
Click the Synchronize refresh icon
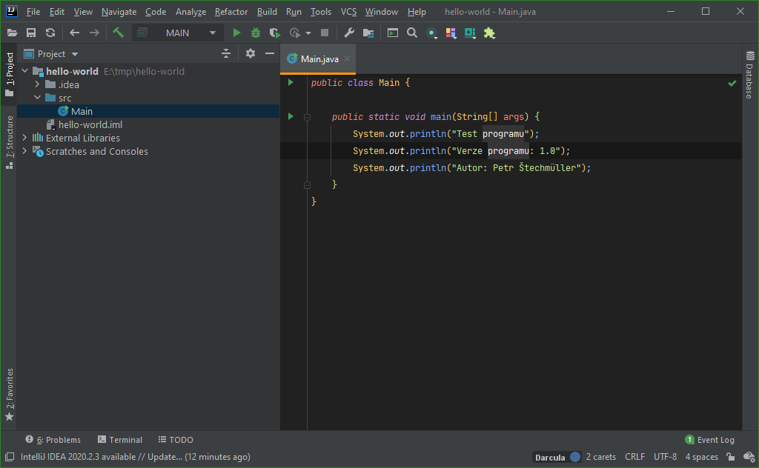(x=50, y=33)
